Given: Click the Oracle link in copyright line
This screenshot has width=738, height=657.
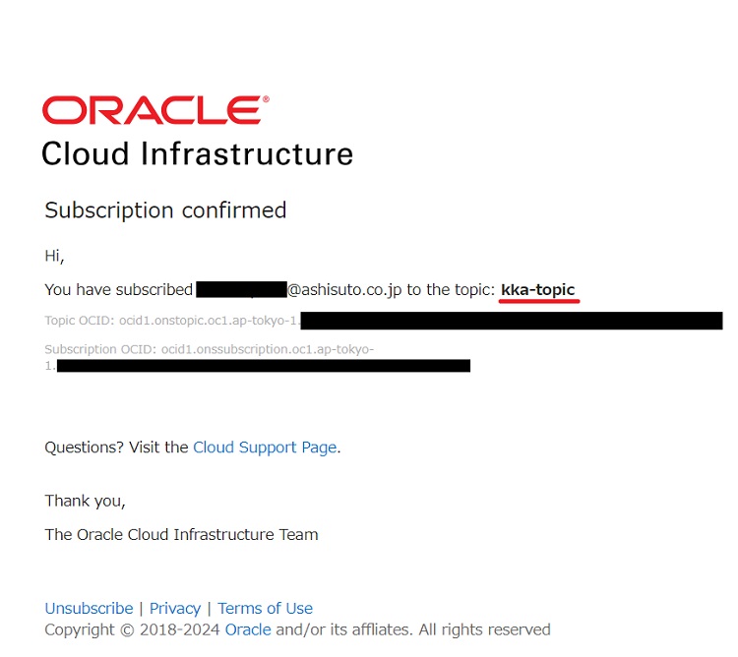Looking at the screenshot, I should coord(247,629).
